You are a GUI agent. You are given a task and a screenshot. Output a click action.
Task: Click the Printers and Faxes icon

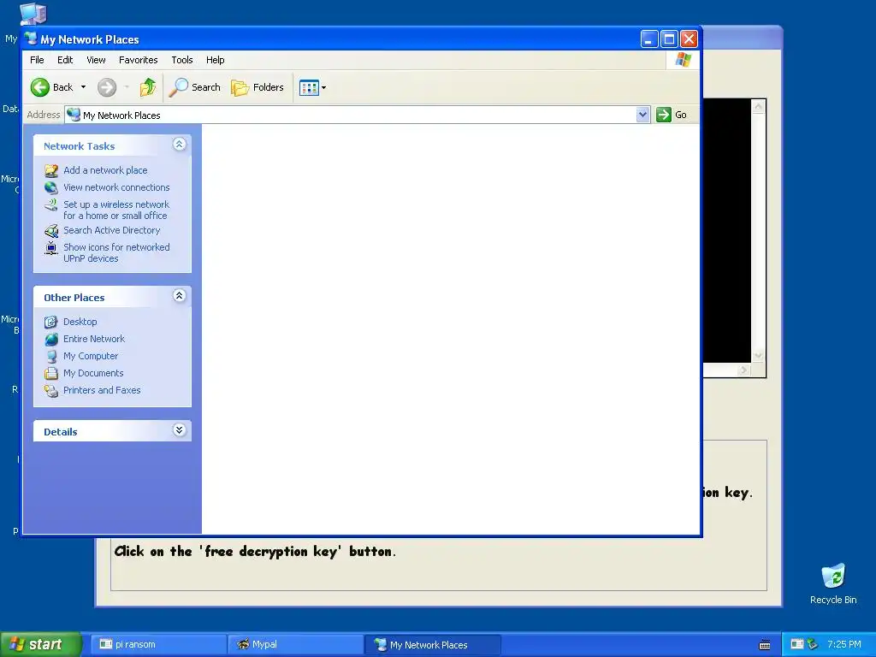click(x=51, y=390)
